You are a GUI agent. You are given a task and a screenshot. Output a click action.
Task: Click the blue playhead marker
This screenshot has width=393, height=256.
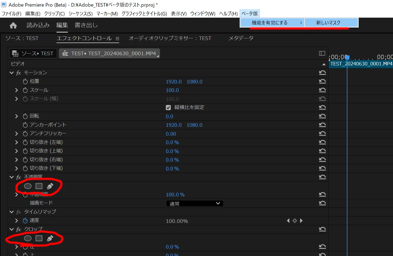347,57
